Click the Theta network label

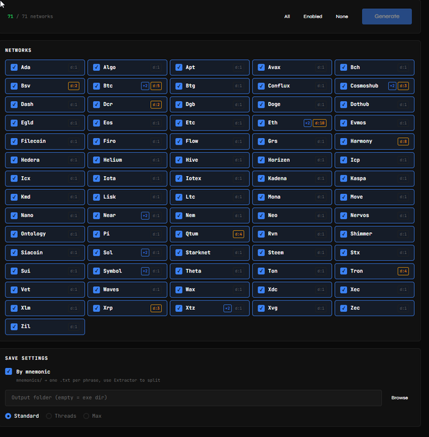(193, 271)
